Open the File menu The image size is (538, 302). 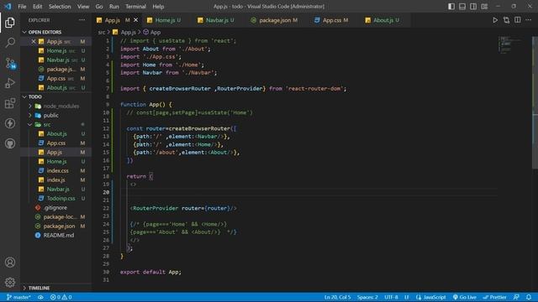(x=22, y=7)
